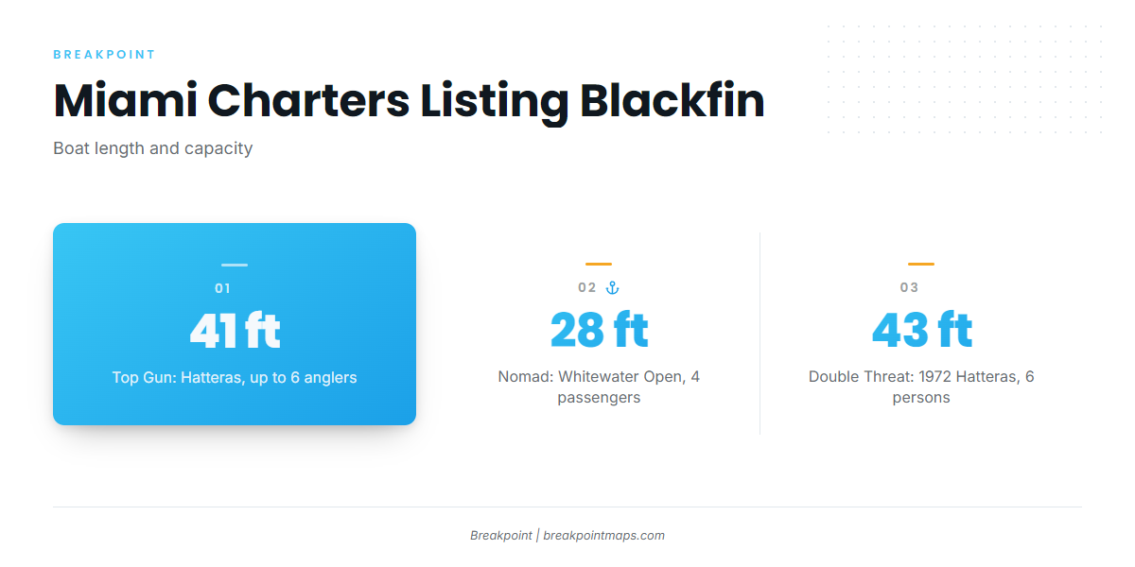The height and width of the screenshot is (567, 1135).
Task: Click the Breakpoint footer text
Action: 501,535
